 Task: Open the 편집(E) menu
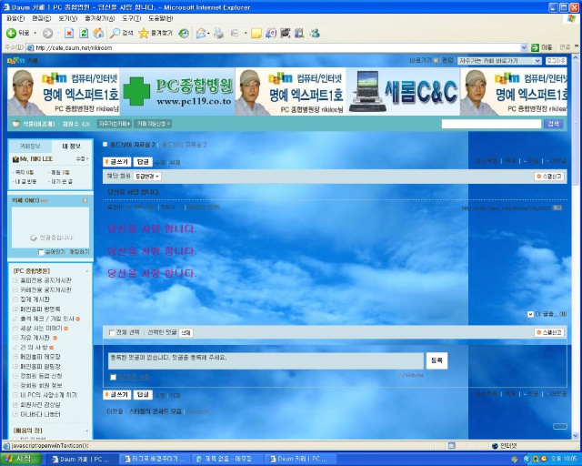pyautogui.click(x=41, y=18)
